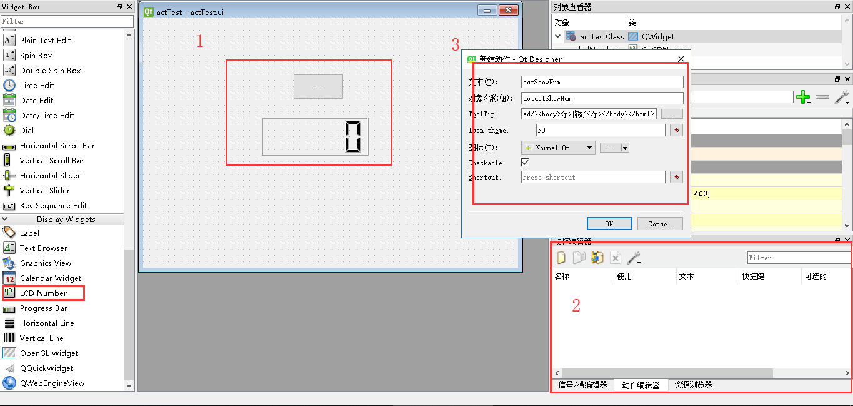Reset the Shortcut field with the red arrow
This screenshot has width=853, height=406.
(x=676, y=177)
